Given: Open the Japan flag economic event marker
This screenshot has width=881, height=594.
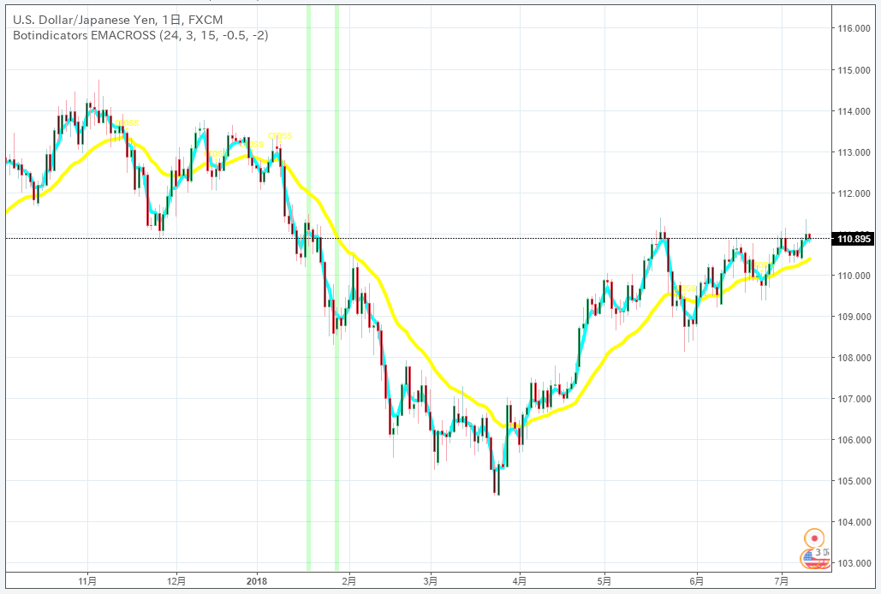Looking at the screenshot, I should coord(814,538).
